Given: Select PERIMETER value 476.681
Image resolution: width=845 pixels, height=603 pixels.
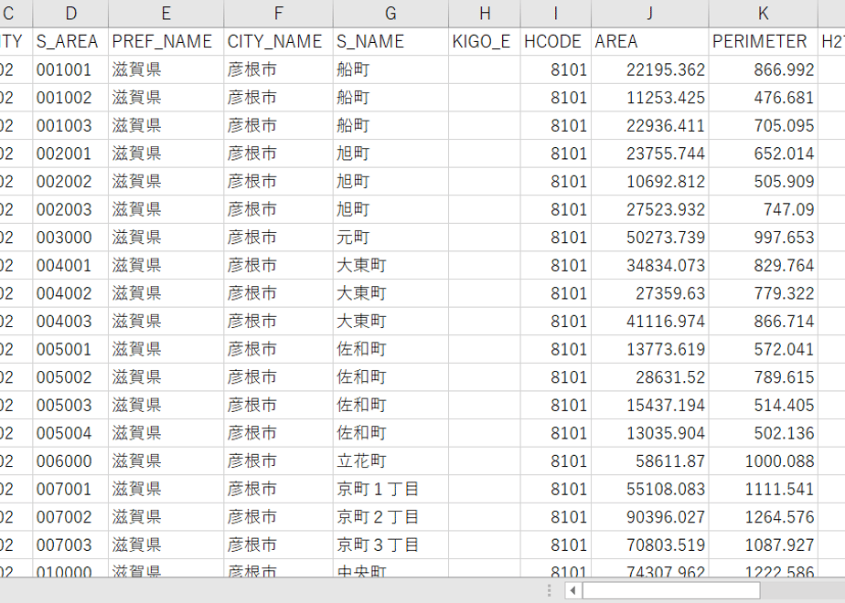Looking at the screenshot, I should tap(764, 98).
